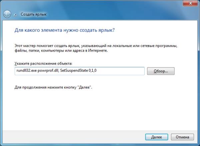Click the Создать ярлык window title text

click(34, 15)
